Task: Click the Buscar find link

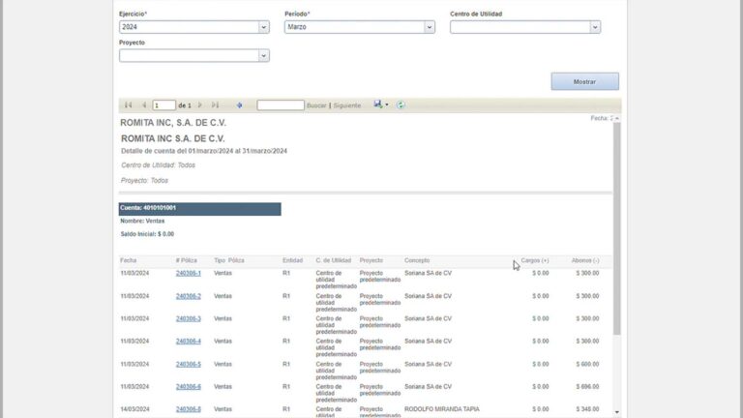Action: pos(316,104)
